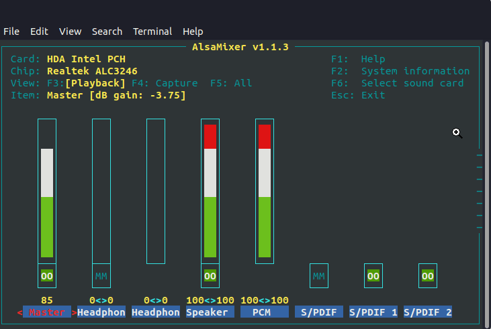Select the PCM channel label
The height and width of the screenshot is (329, 491).
(265, 312)
